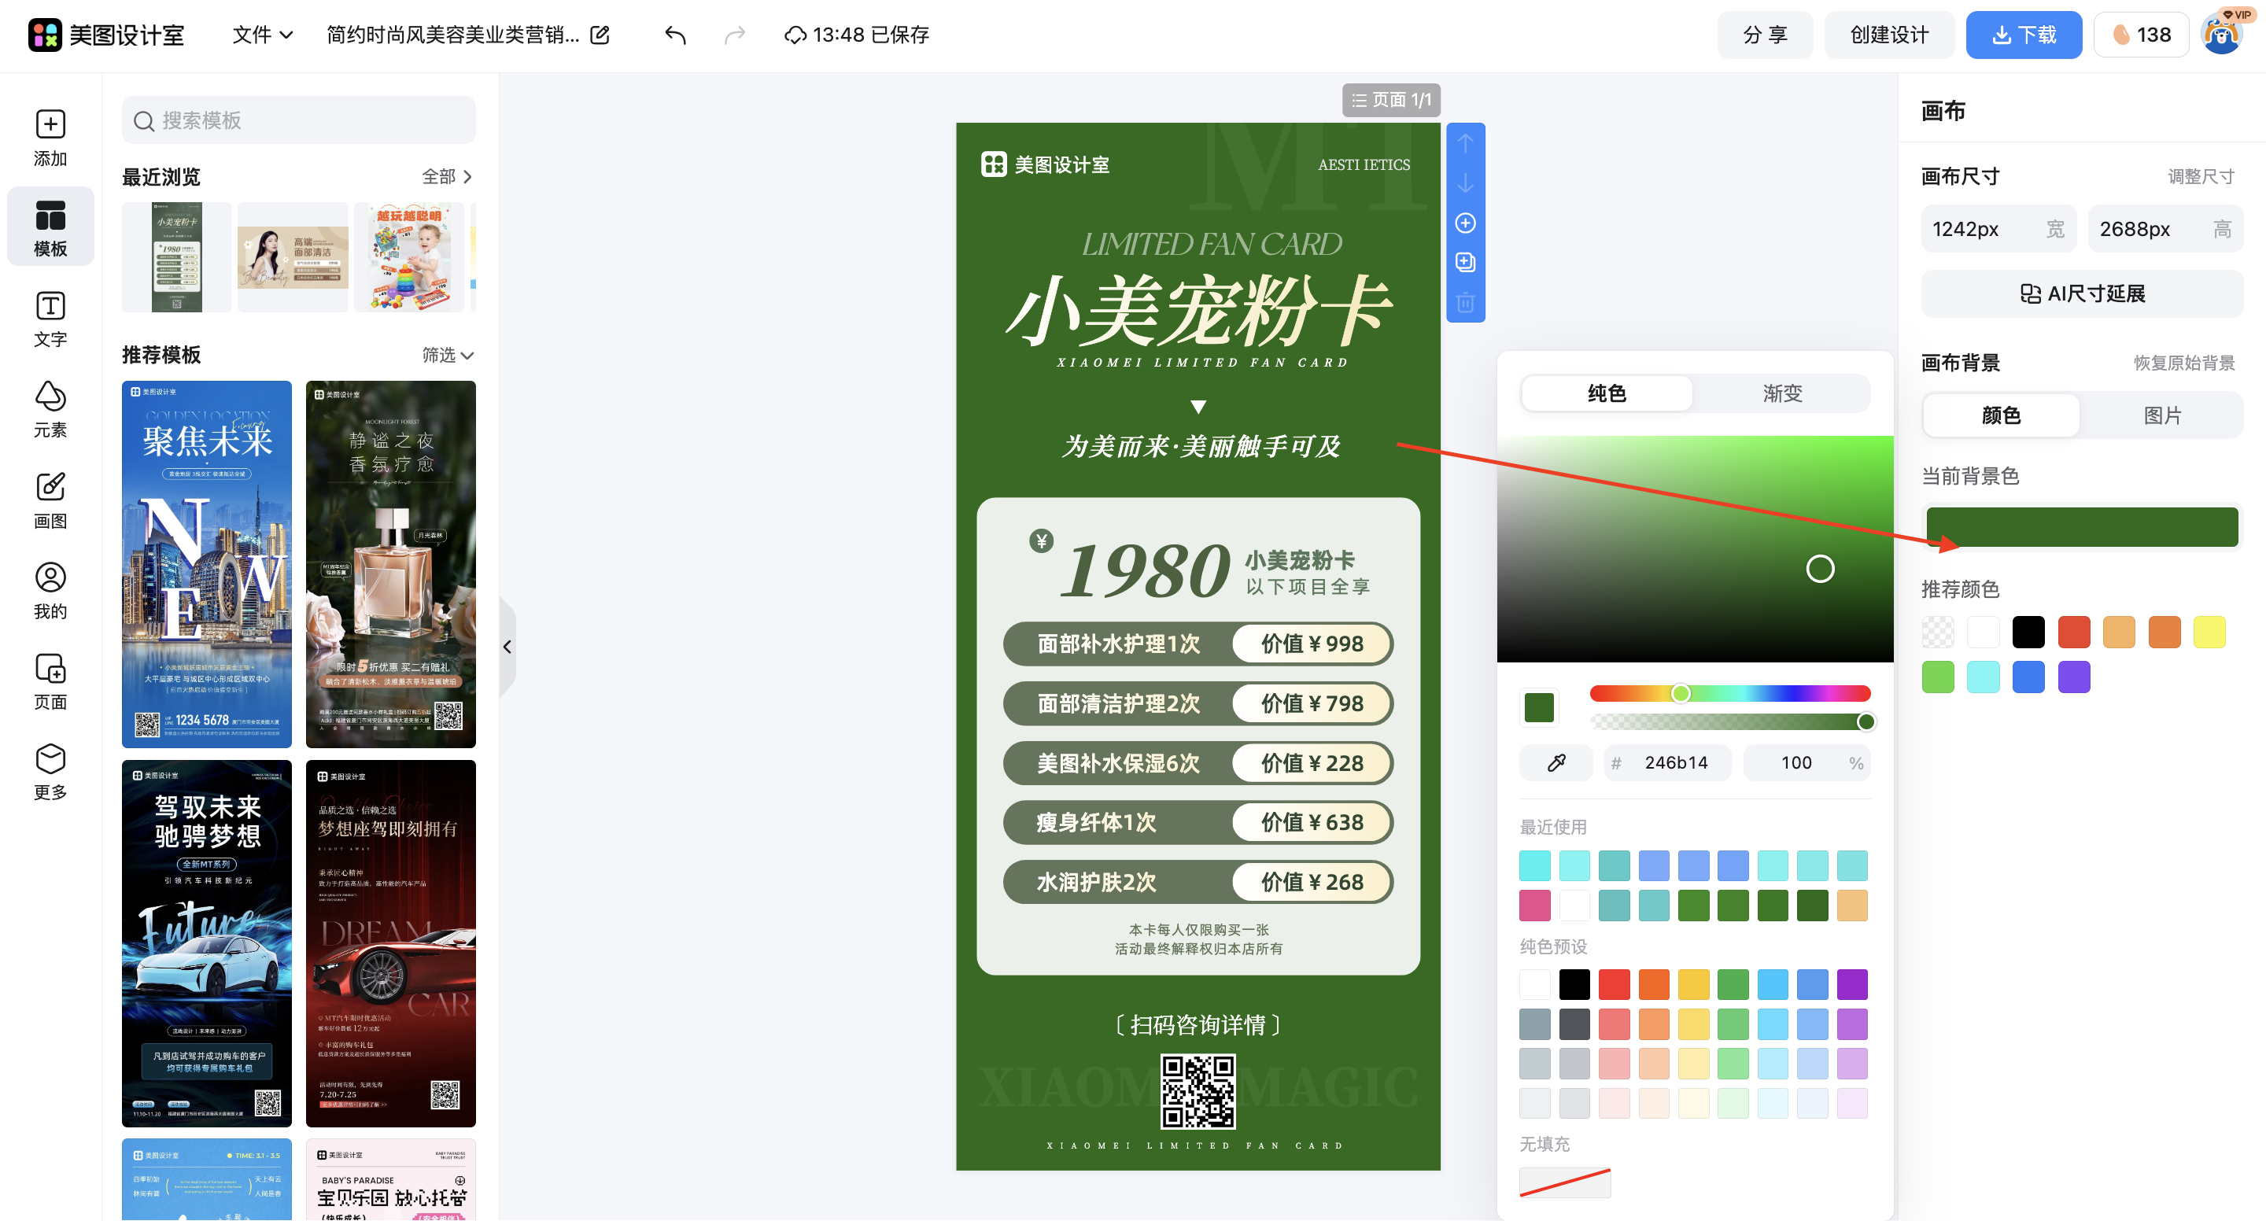Click the duplicate icon next to the canvas
The height and width of the screenshot is (1221, 2266).
coord(1464,262)
